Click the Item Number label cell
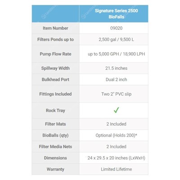Screen dimensions: 180x180 coord(55,28)
